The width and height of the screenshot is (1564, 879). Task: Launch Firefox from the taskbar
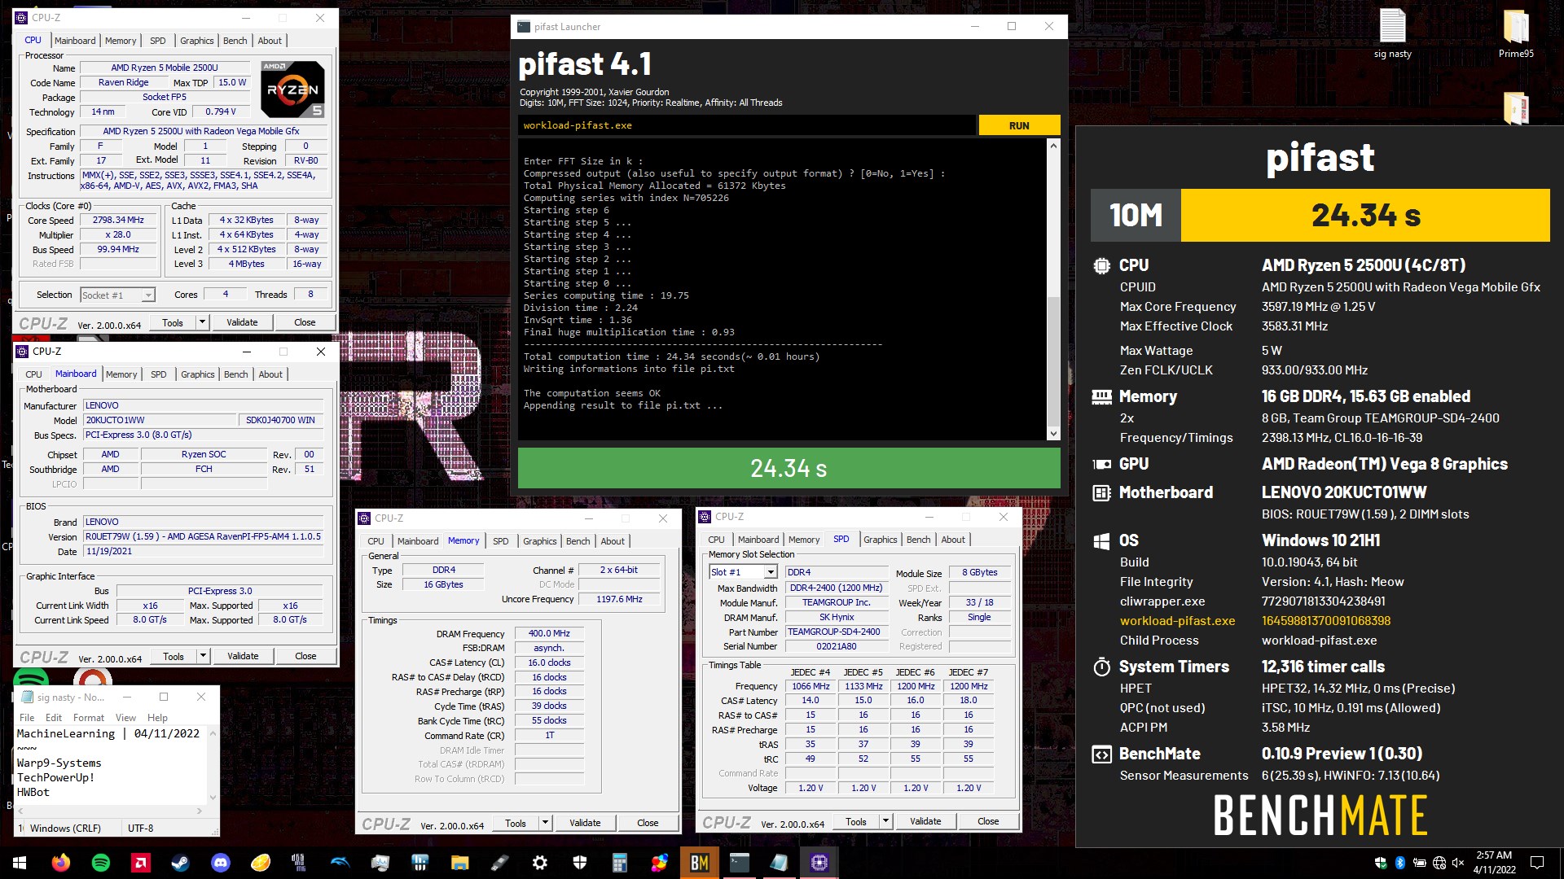61,863
